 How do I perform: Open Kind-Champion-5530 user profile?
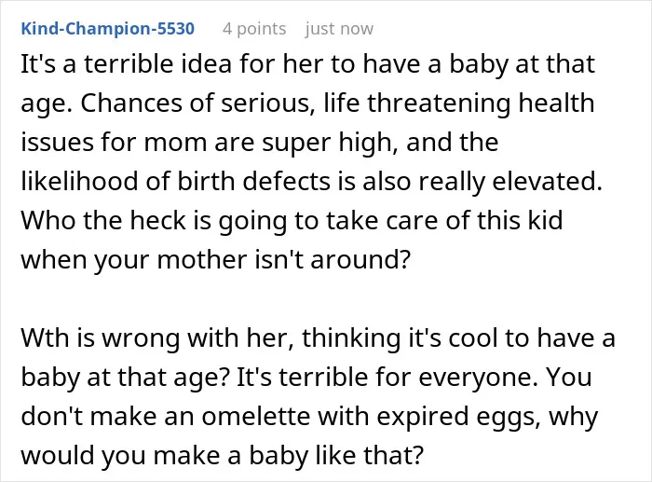[108, 29]
